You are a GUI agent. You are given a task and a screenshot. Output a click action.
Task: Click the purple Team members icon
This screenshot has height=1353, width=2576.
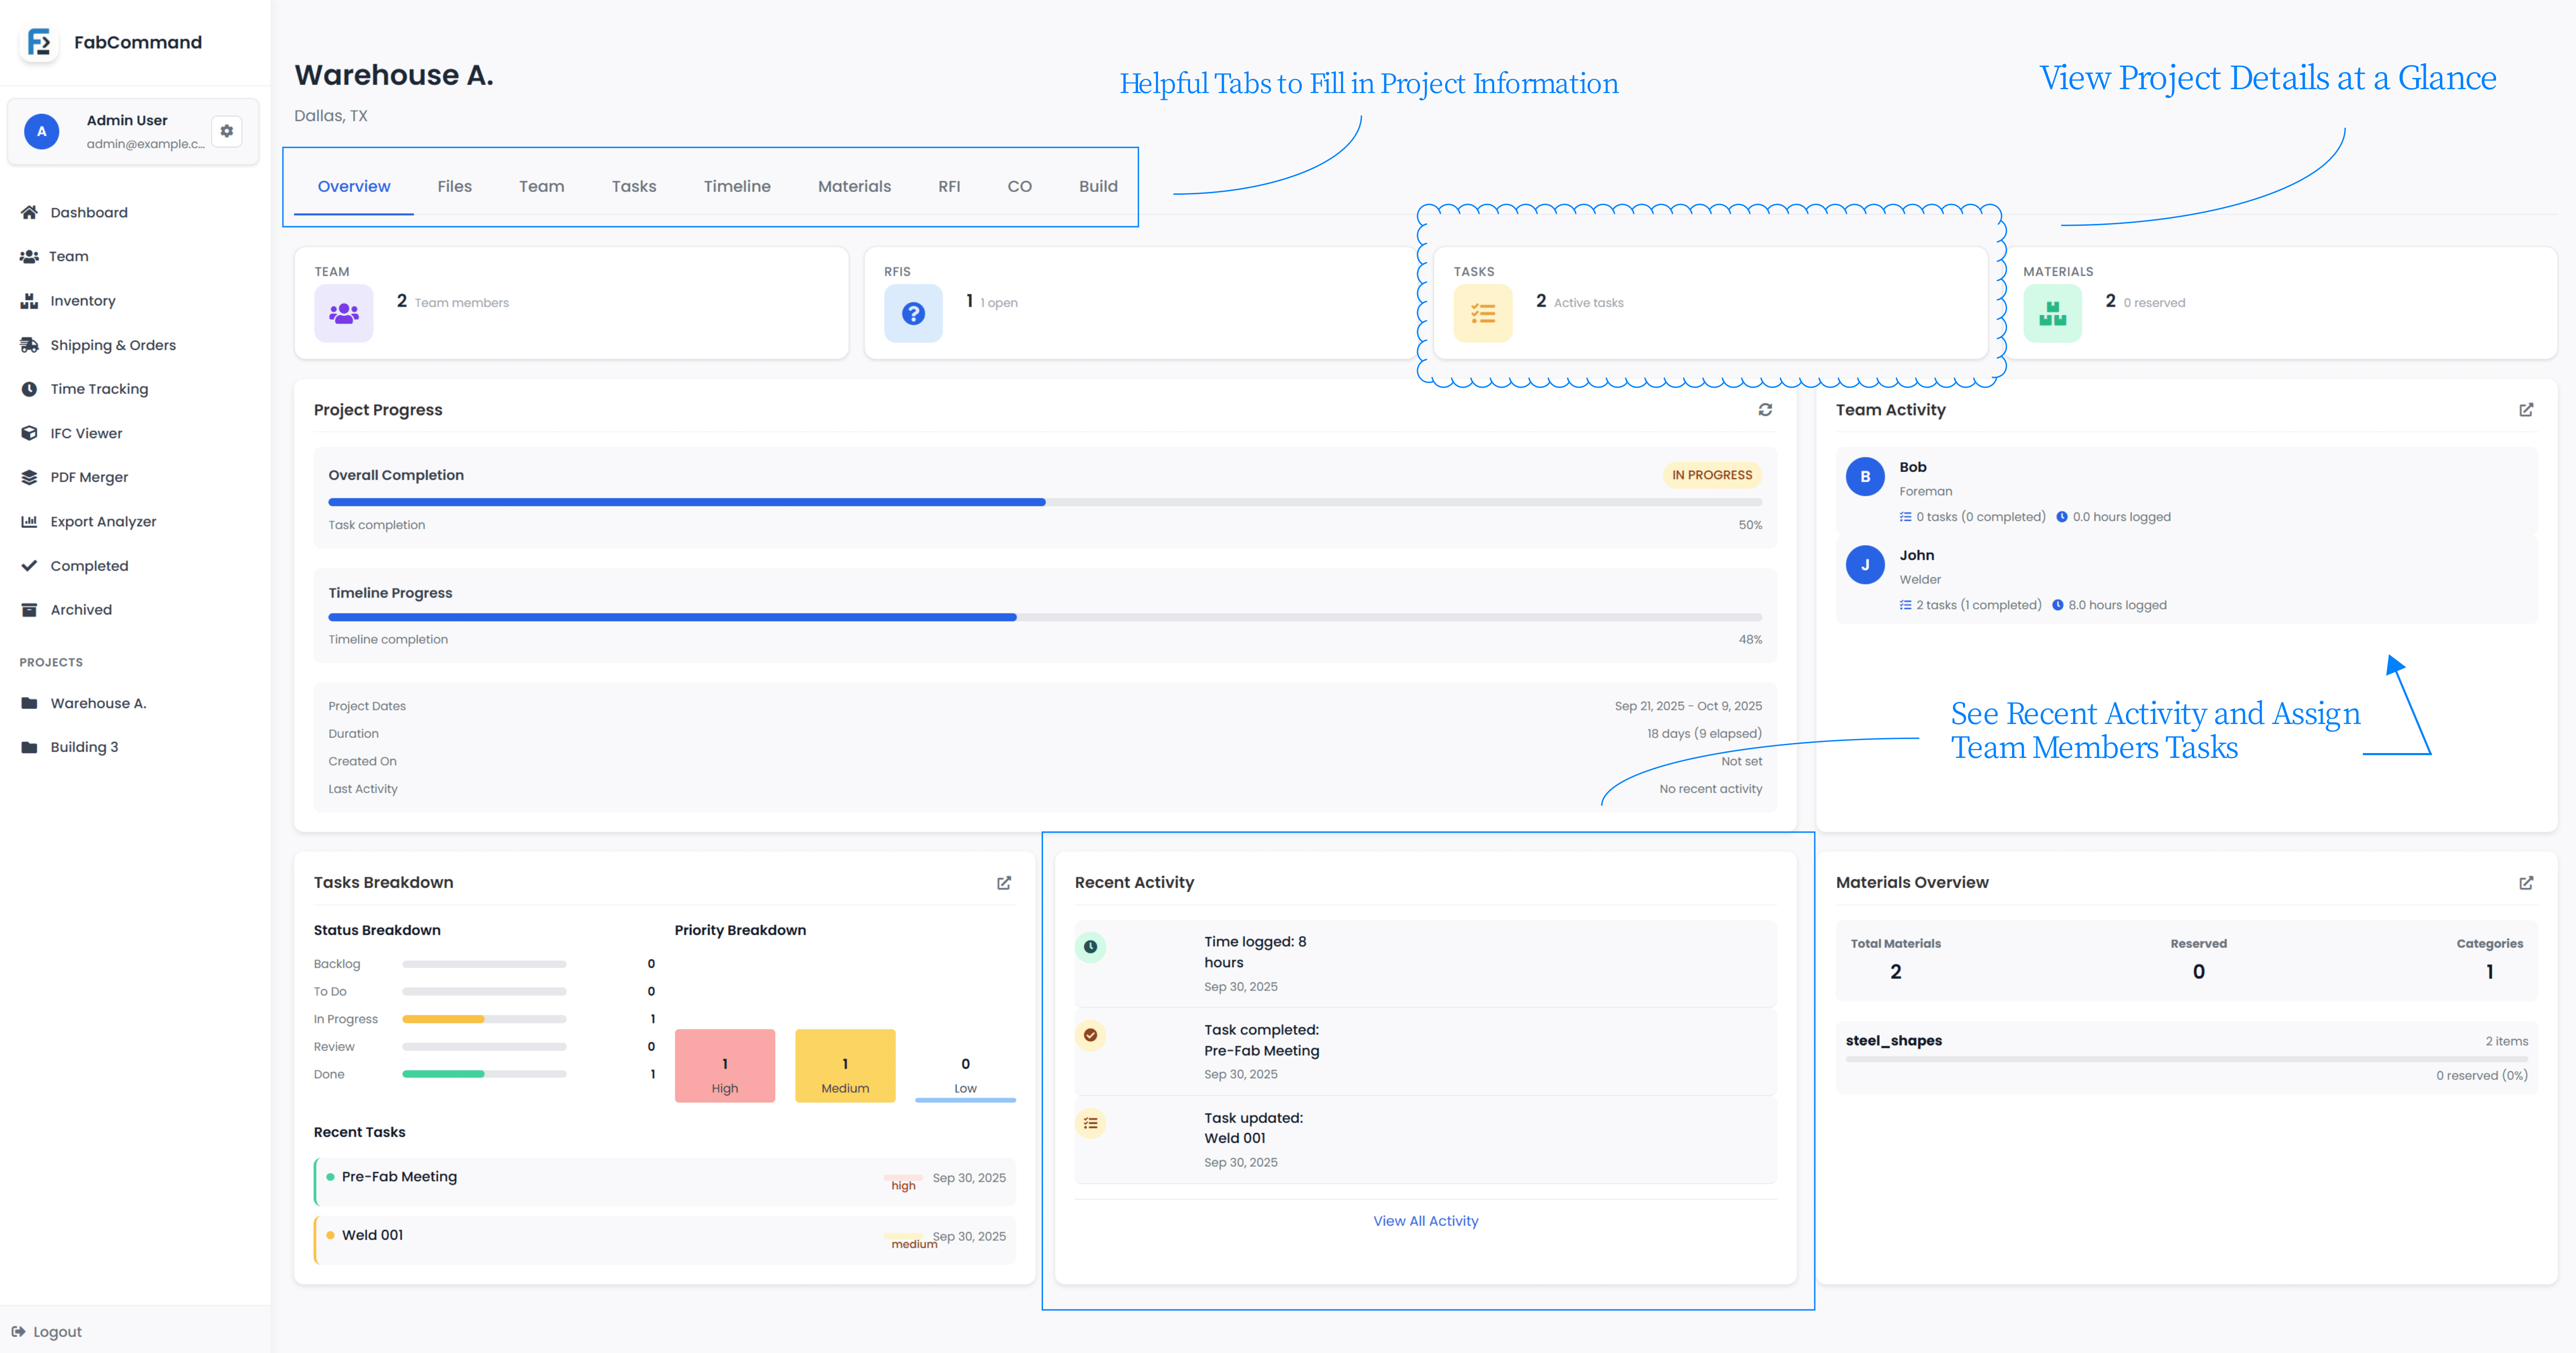pyautogui.click(x=343, y=313)
